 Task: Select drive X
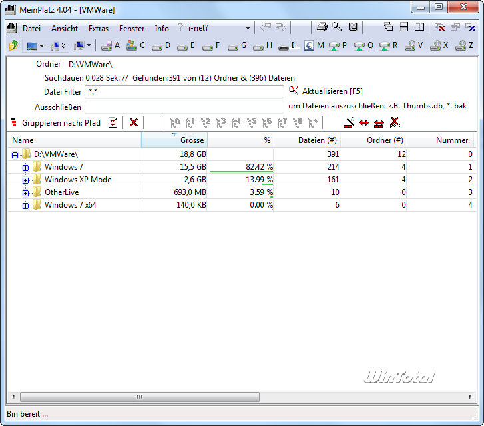tap(439, 46)
